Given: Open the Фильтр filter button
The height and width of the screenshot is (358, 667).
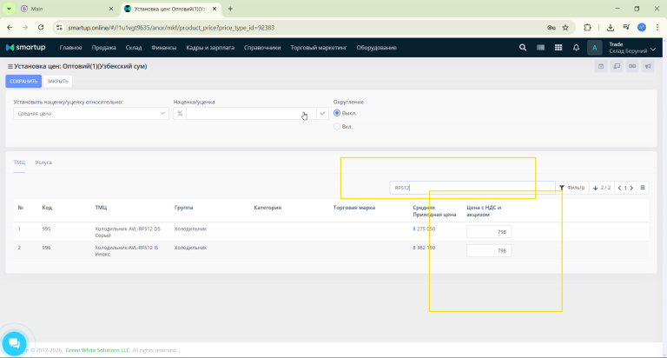Looking at the screenshot, I should click(572, 188).
